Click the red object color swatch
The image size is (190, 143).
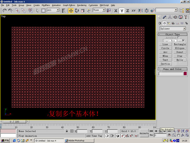click(x=185, y=73)
